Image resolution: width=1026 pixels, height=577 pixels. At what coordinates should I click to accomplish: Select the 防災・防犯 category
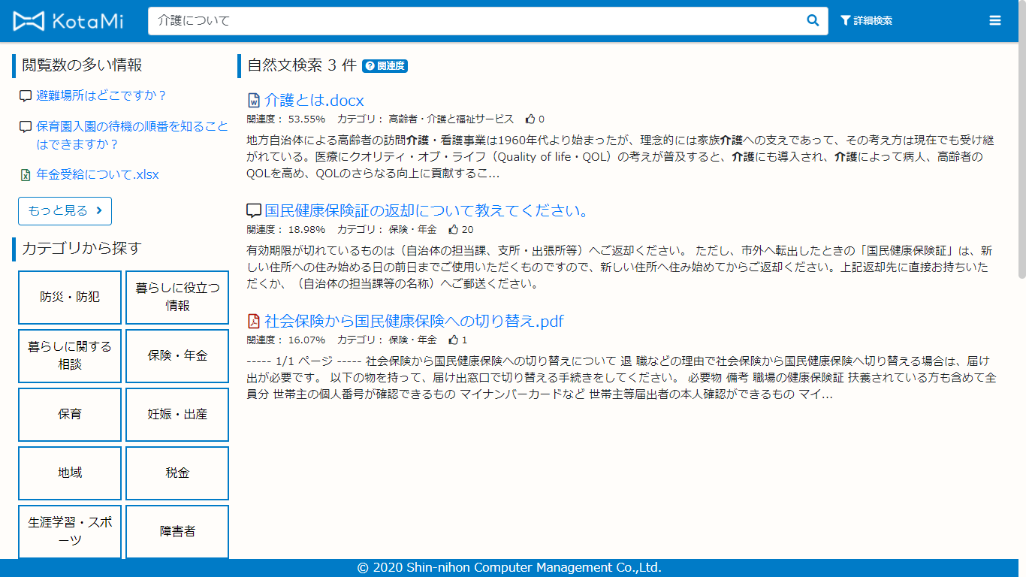70,298
